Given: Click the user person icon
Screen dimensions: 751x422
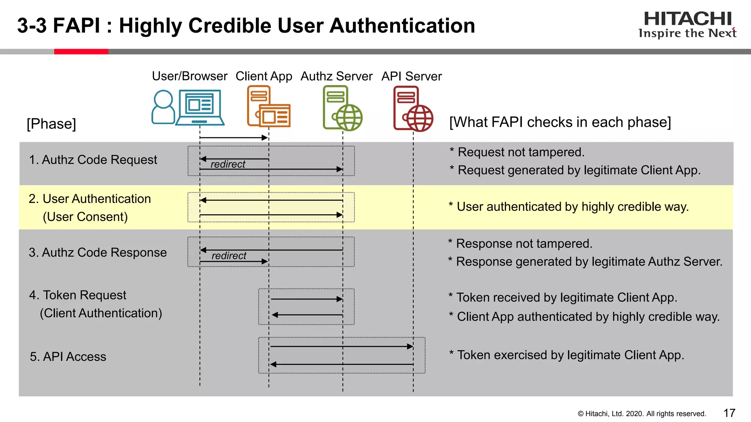Looking at the screenshot, I should (x=163, y=107).
